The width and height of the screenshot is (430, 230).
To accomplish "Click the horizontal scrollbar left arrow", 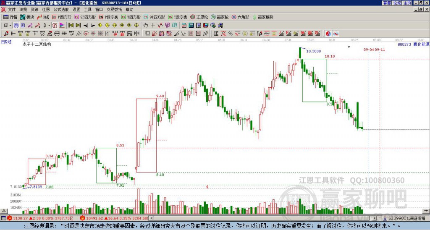I will [x=151, y=218].
